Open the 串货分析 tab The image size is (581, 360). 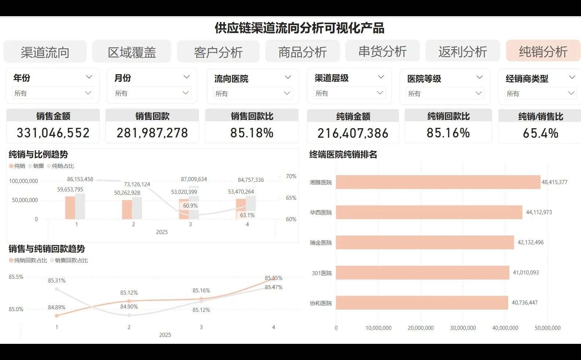coord(382,51)
